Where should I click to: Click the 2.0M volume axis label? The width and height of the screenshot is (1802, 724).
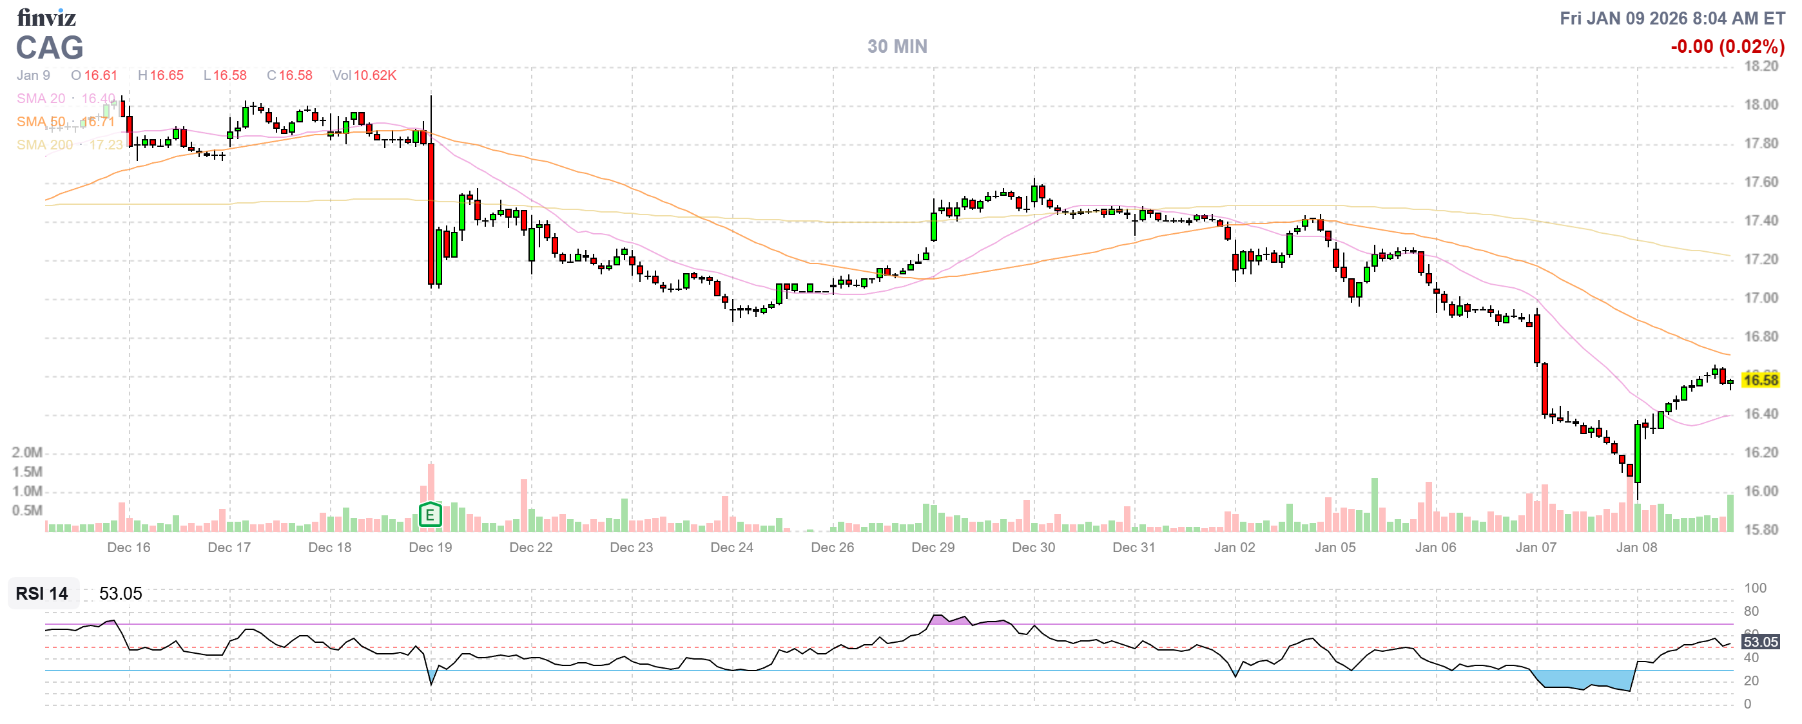pyautogui.click(x=26, y=452)
